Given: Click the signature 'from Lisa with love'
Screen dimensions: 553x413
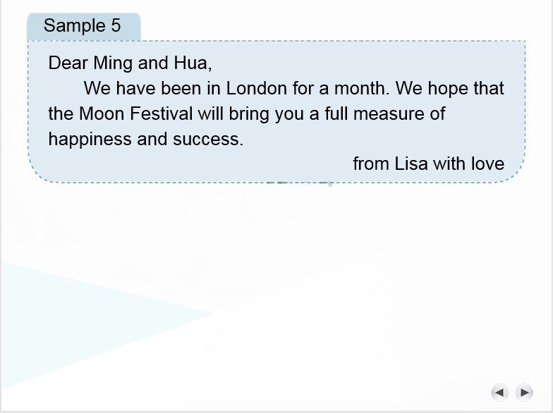Looking at the screenshot, I should pos(428,164).
